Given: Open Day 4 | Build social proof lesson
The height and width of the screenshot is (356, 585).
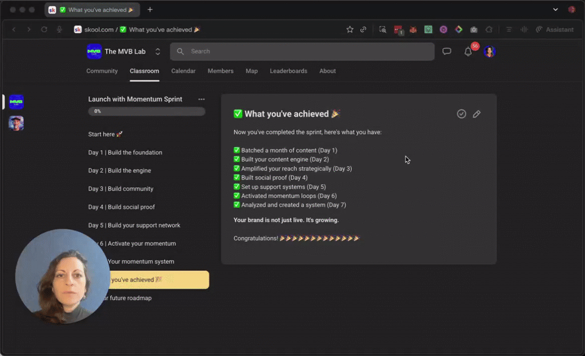Looking at the screenshot, I should (121, 207).
